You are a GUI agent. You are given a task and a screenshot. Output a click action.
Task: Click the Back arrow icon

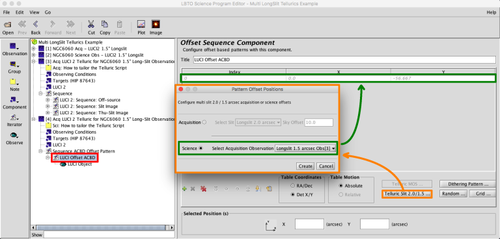point(36,24)
